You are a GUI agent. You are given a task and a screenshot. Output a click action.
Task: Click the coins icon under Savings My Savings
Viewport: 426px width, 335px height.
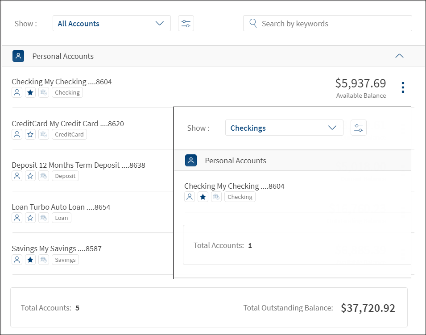44,260
